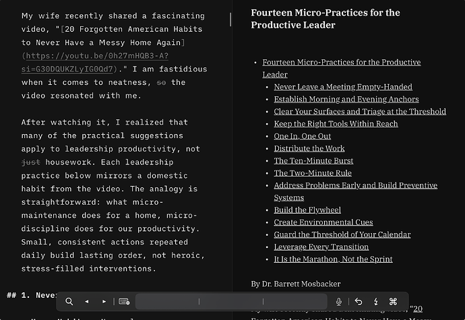Viewport: 465px width, 320px height.
Task: Click the search magnifier icon in toolbar
Action: click(69, 302)
